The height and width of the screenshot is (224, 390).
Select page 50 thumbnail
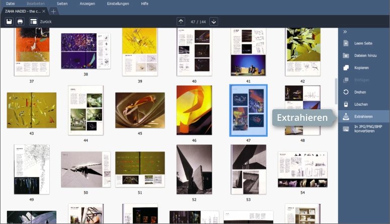[86, 170]
